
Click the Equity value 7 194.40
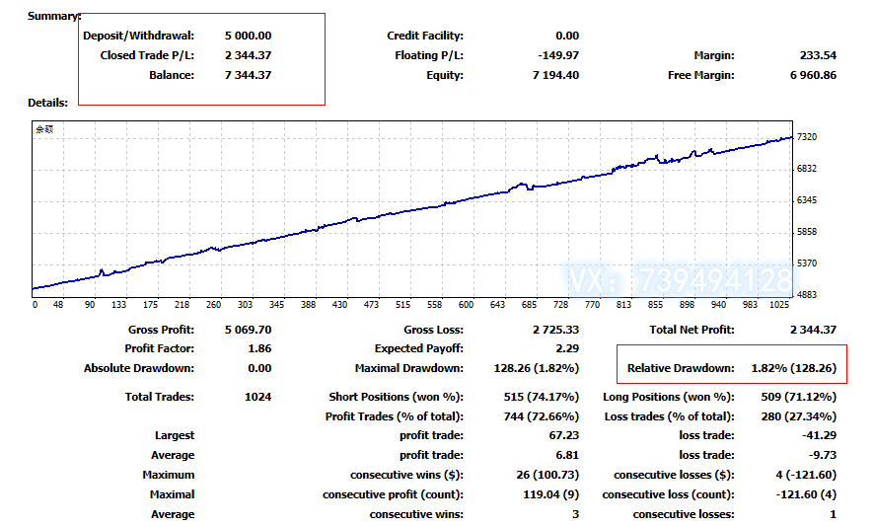(555, 75)
